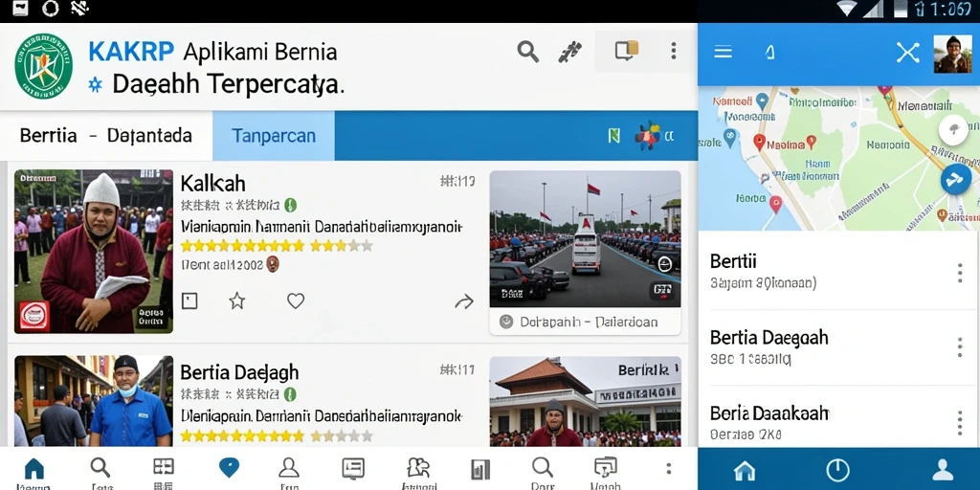This screenshot has width=980, height=490.
Task: Open search in the KAKRP header
Action: click(528, 52)
